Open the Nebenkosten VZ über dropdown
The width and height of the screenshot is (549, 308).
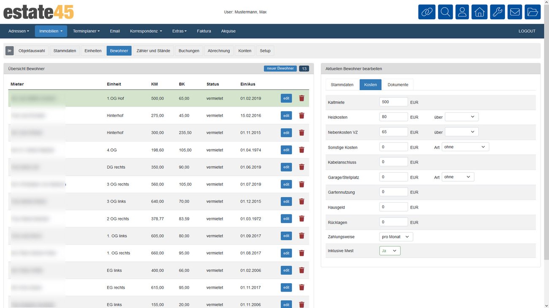462,132
